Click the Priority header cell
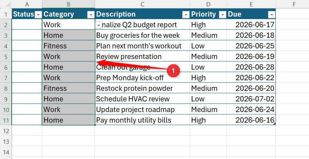 pos(208,14)
